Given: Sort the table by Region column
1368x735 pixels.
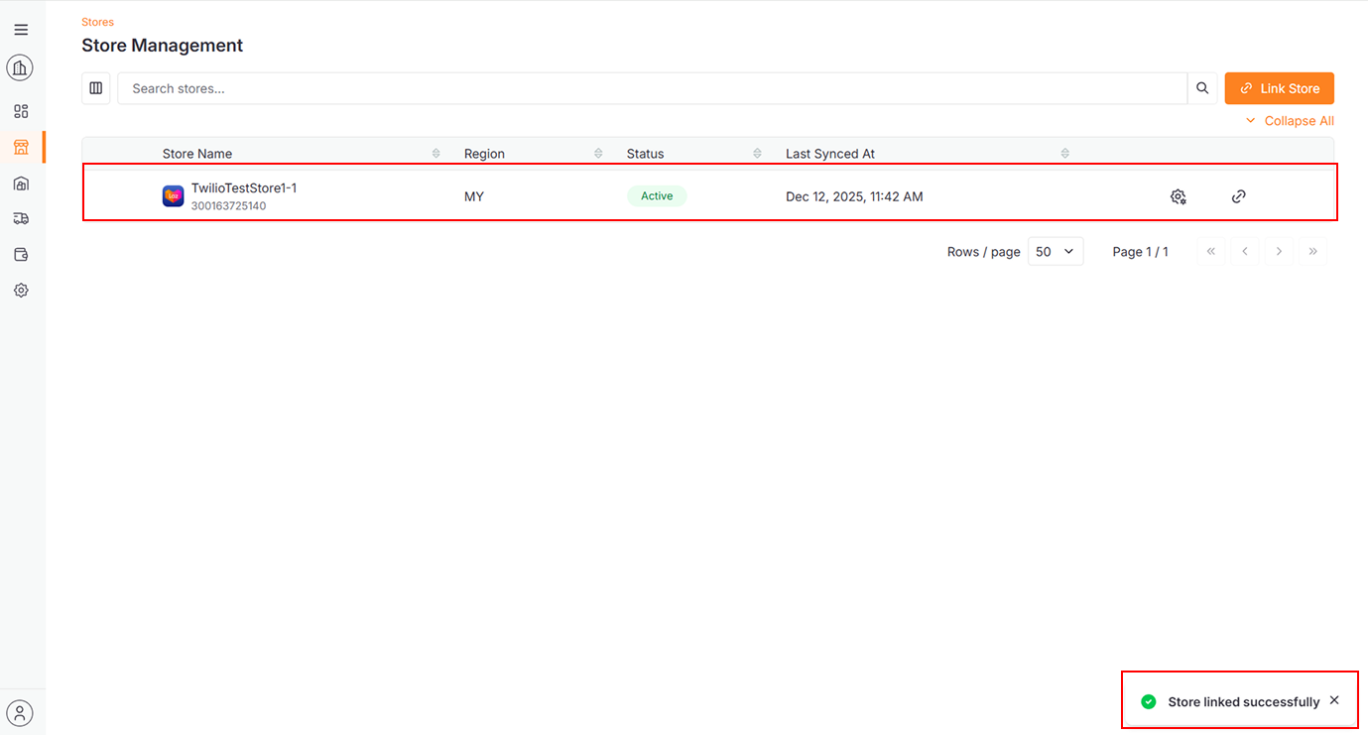Looking at the screenshot, I should point(598,154).
